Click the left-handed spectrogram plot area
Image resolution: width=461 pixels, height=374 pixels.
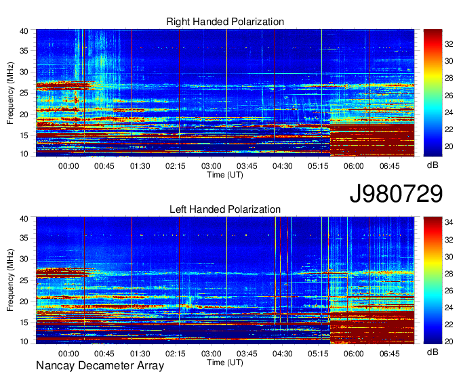(x=225, y=280)
